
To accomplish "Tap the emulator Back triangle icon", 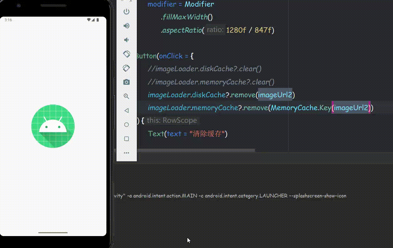I will point(127,111).
